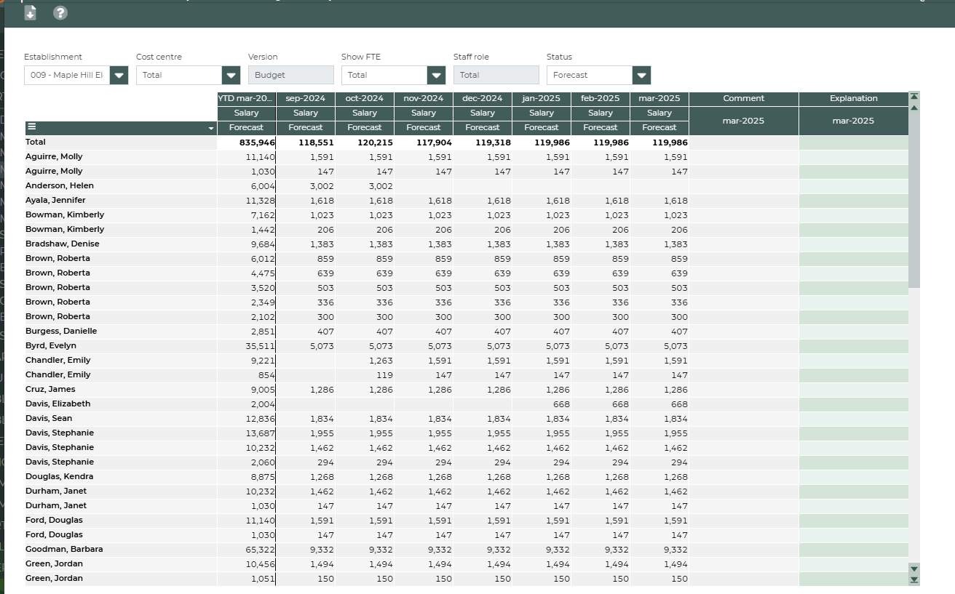Select the sep-2024 column header
Screen dimensions: 955x594
(x=306, y=98)
